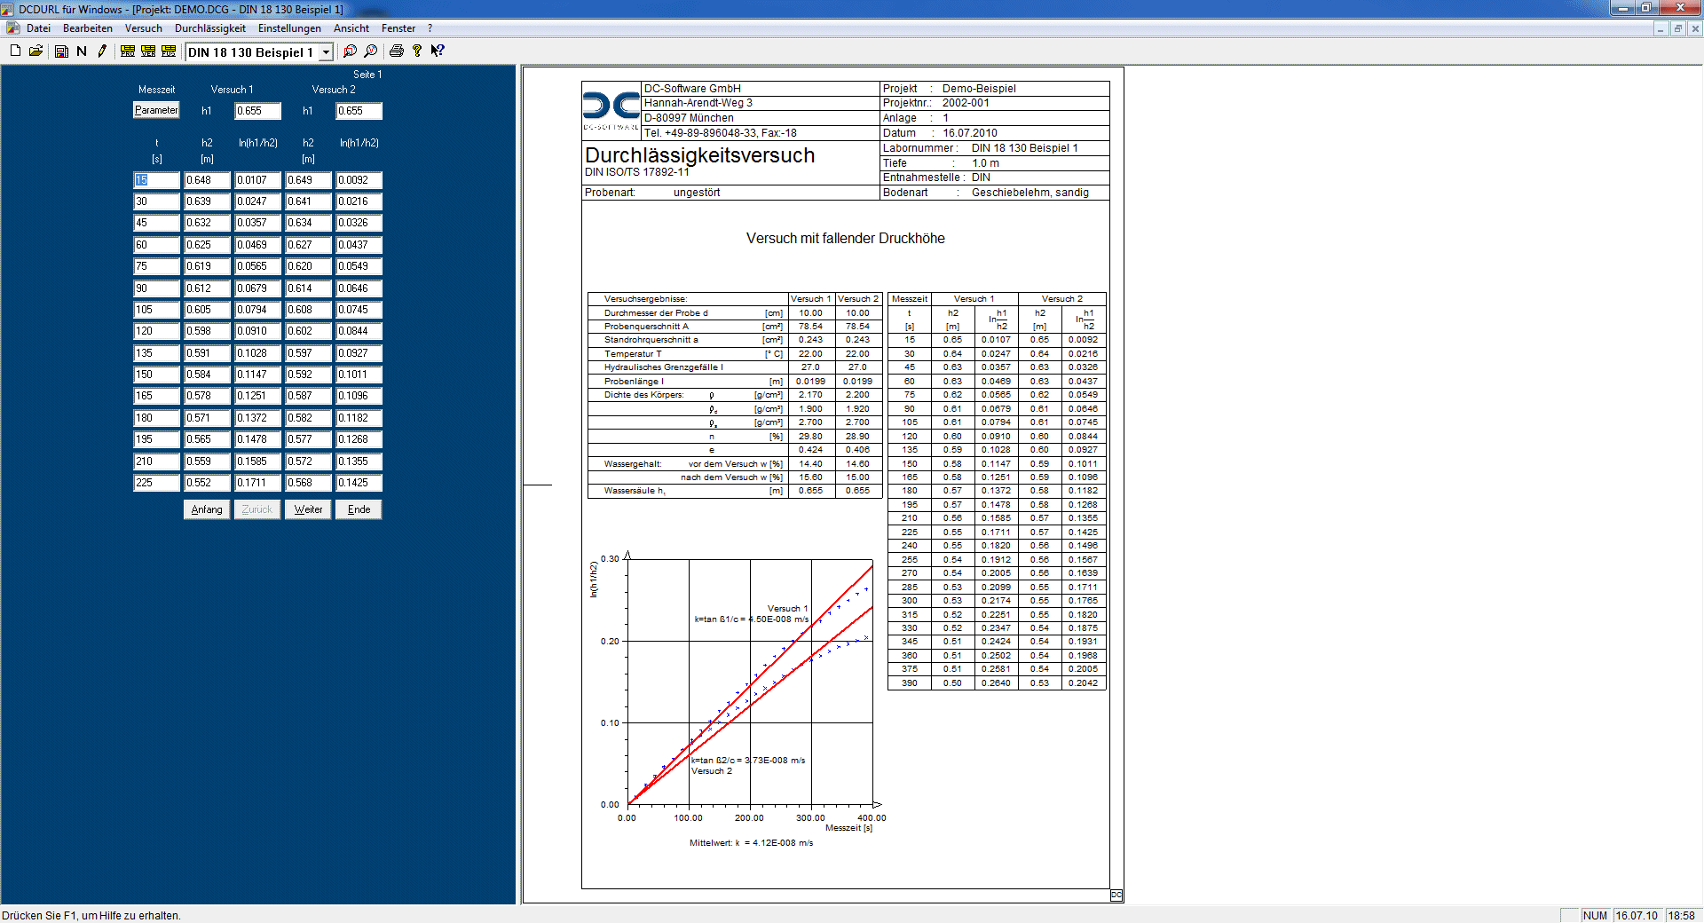
Task: Click the Mittelwert k = 4.12E-008 text
Action: pyautogui.click(x=751, y=843)
